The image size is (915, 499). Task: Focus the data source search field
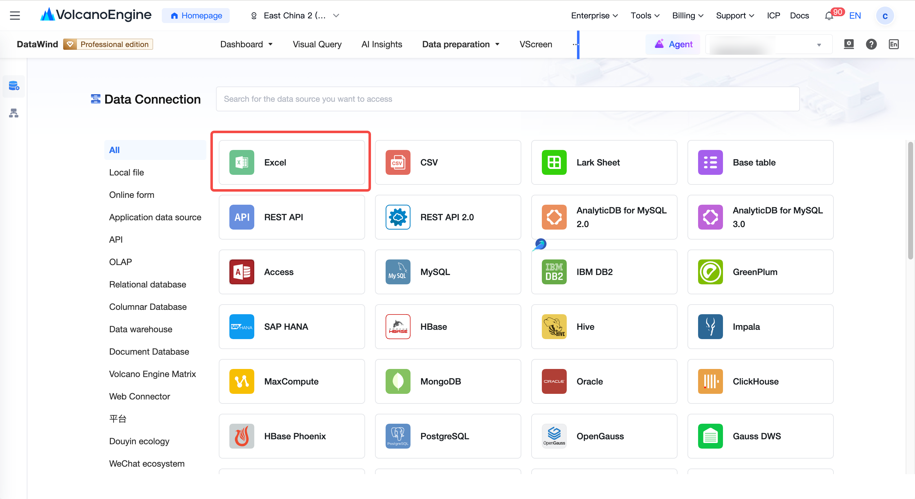click(x=508, y=99)
